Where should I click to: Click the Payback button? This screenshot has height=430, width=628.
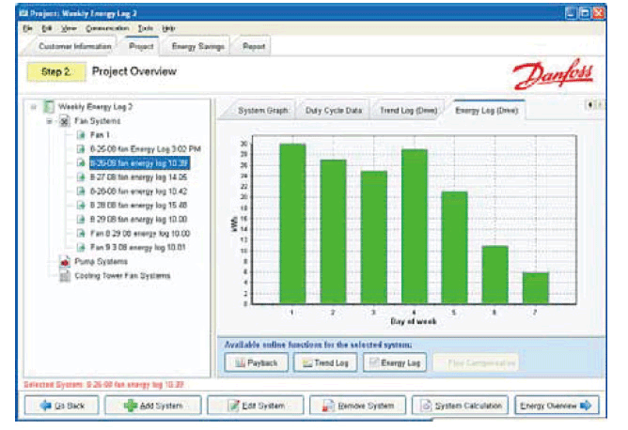[255, 361]
